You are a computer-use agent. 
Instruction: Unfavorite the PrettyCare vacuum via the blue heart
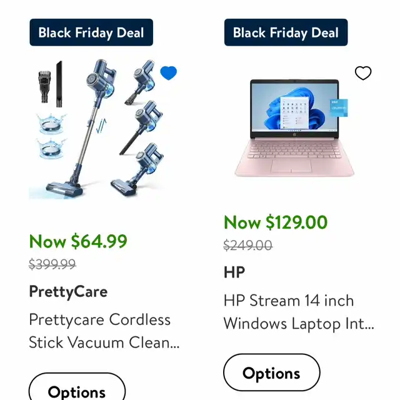168,73
